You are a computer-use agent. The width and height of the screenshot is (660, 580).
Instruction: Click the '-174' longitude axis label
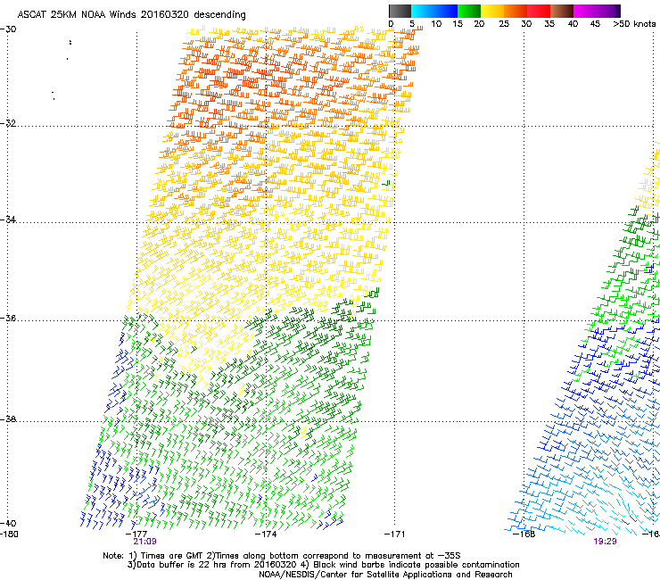266,534
